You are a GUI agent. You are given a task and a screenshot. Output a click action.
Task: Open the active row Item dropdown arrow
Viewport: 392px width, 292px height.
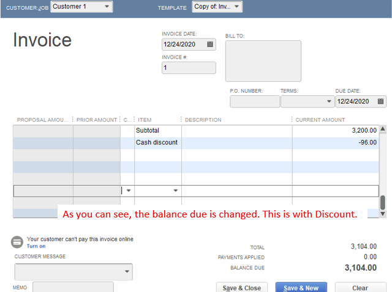pos(176,191)
